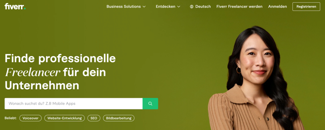Click the Anmelden link
The image size is (325, 130).
277,7
